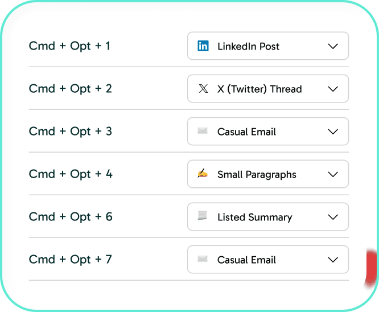Click the Listed Summary option text
379x312 pixels.
pyautogui.click(x=254, y=217)
